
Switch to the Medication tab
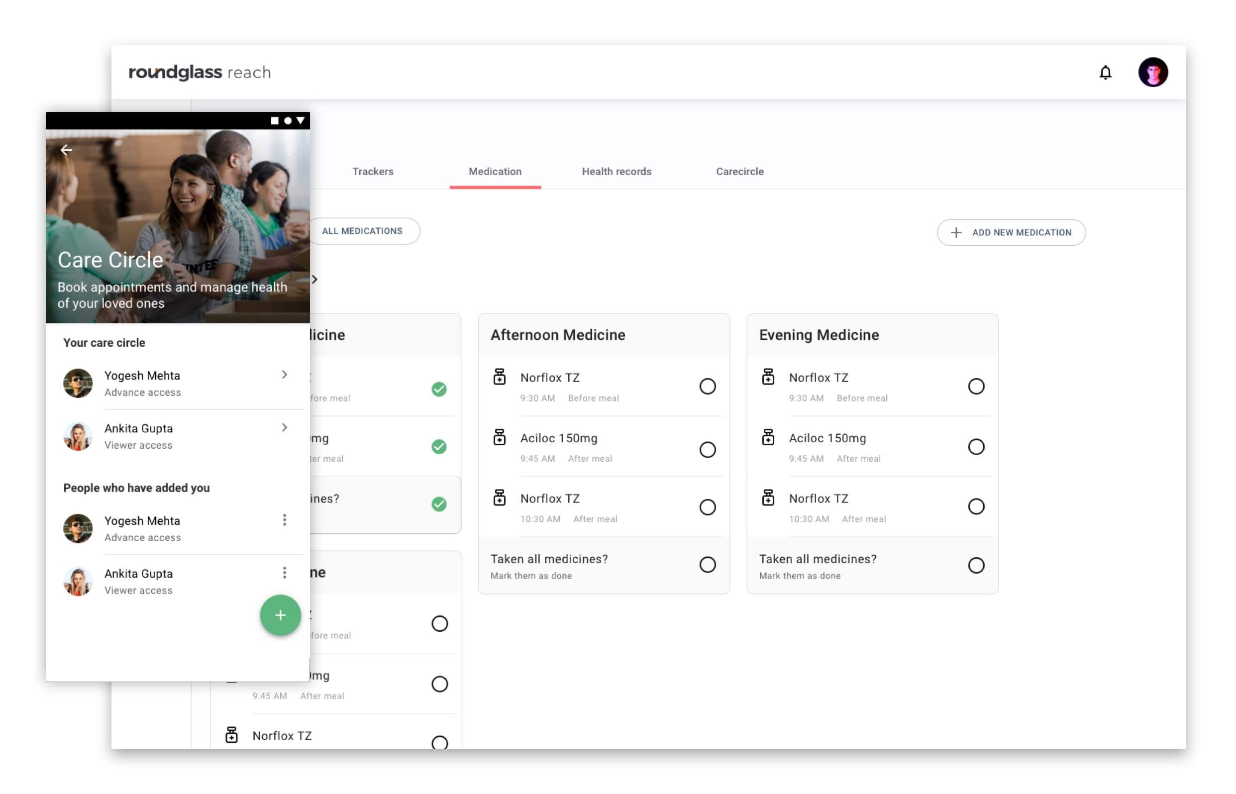495,172
